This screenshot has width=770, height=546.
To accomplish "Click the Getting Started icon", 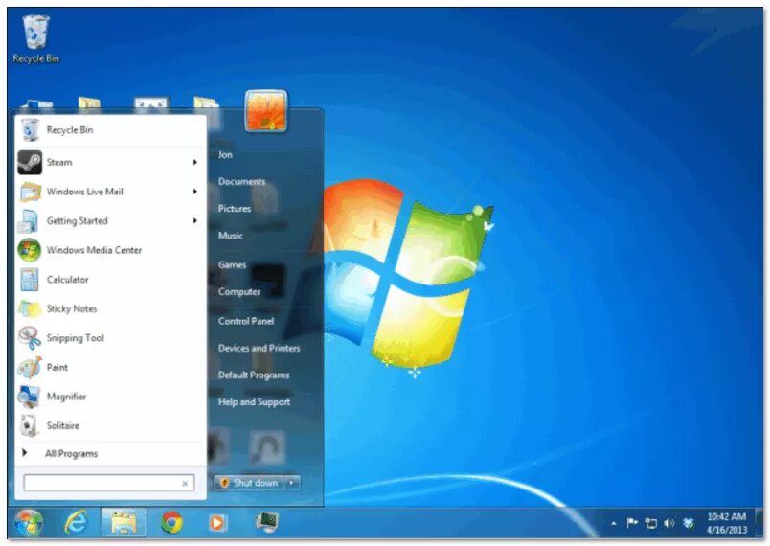I will [29, 221].
